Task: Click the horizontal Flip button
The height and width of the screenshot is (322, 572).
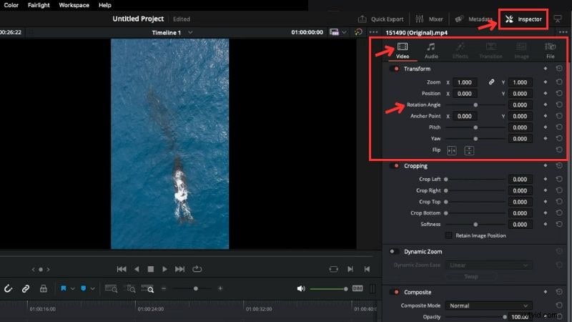Action: pyautogui.click(x=452, y=150)
